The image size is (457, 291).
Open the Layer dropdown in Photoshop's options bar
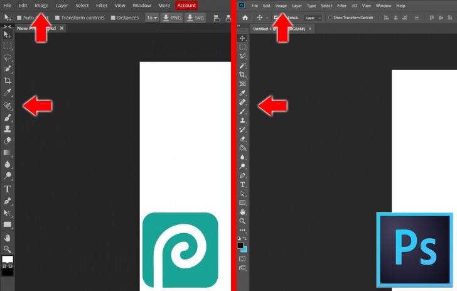pos(313,18)
